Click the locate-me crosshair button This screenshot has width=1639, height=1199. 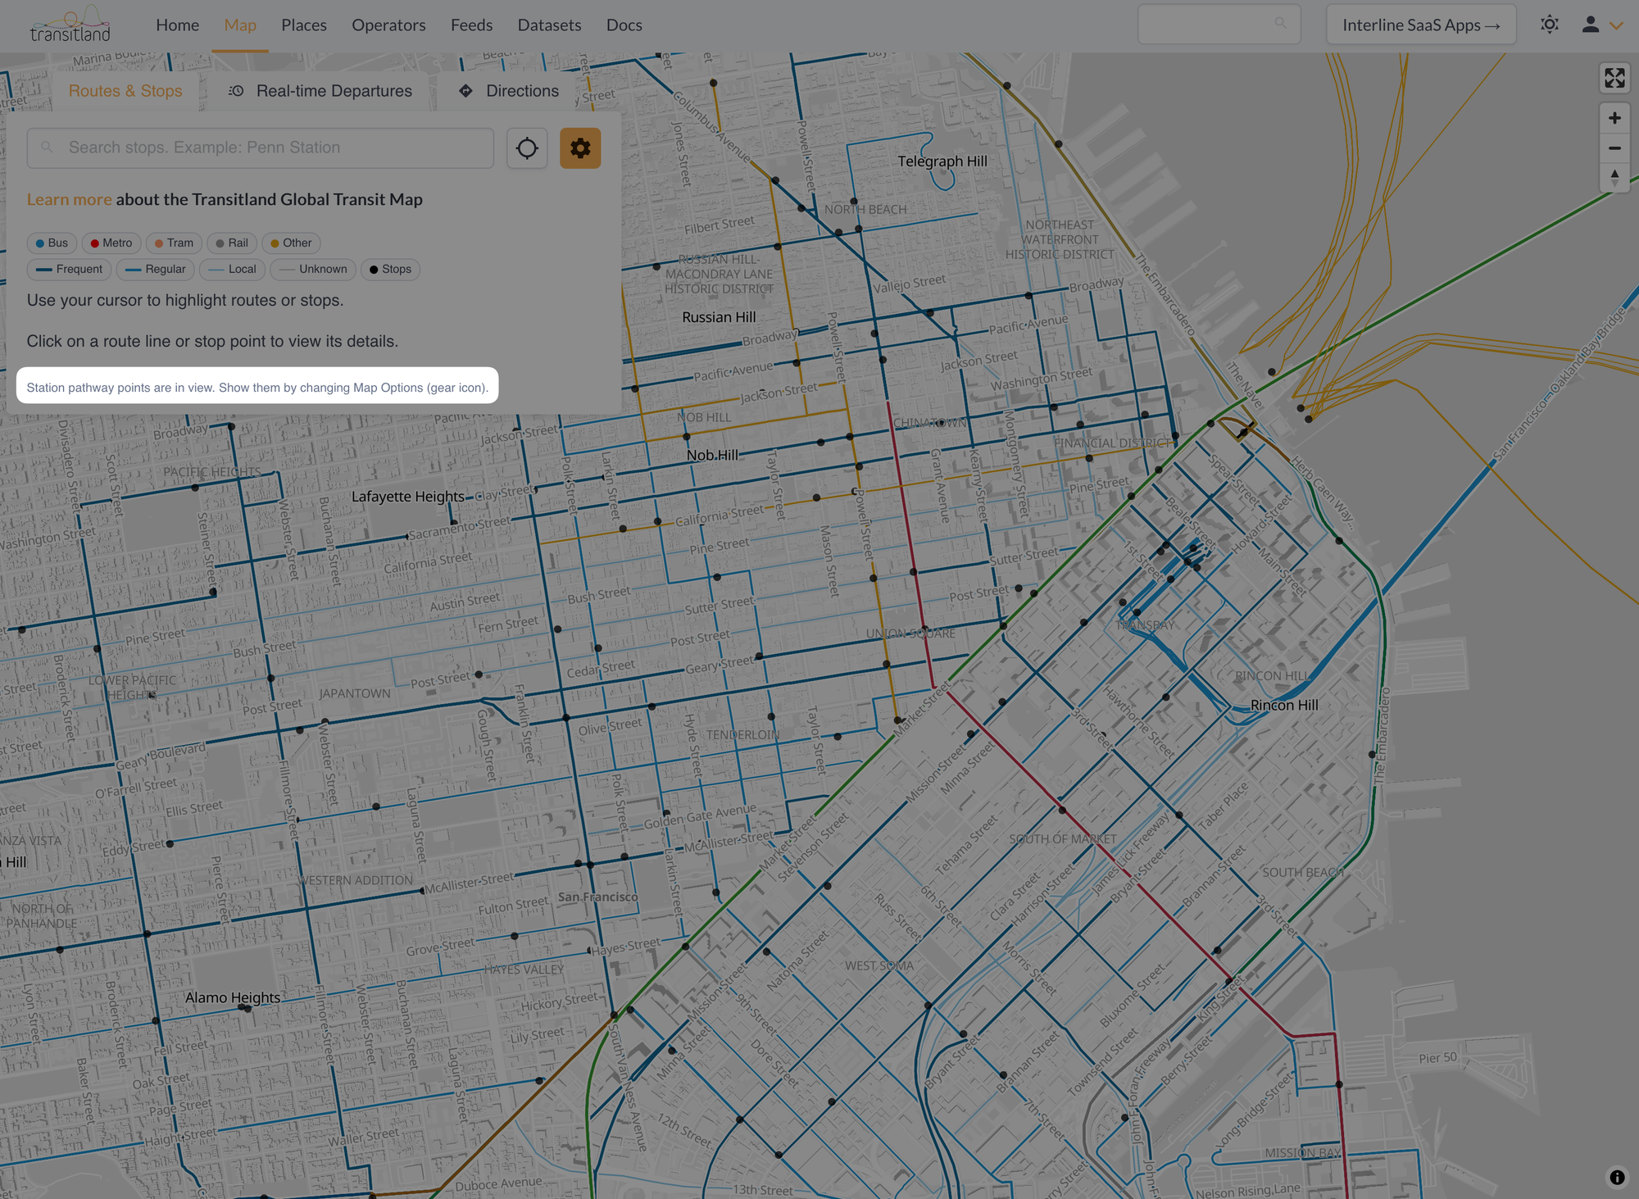(x=527, y=148)
